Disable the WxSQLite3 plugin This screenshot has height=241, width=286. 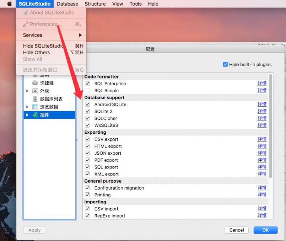coord(88,125)
